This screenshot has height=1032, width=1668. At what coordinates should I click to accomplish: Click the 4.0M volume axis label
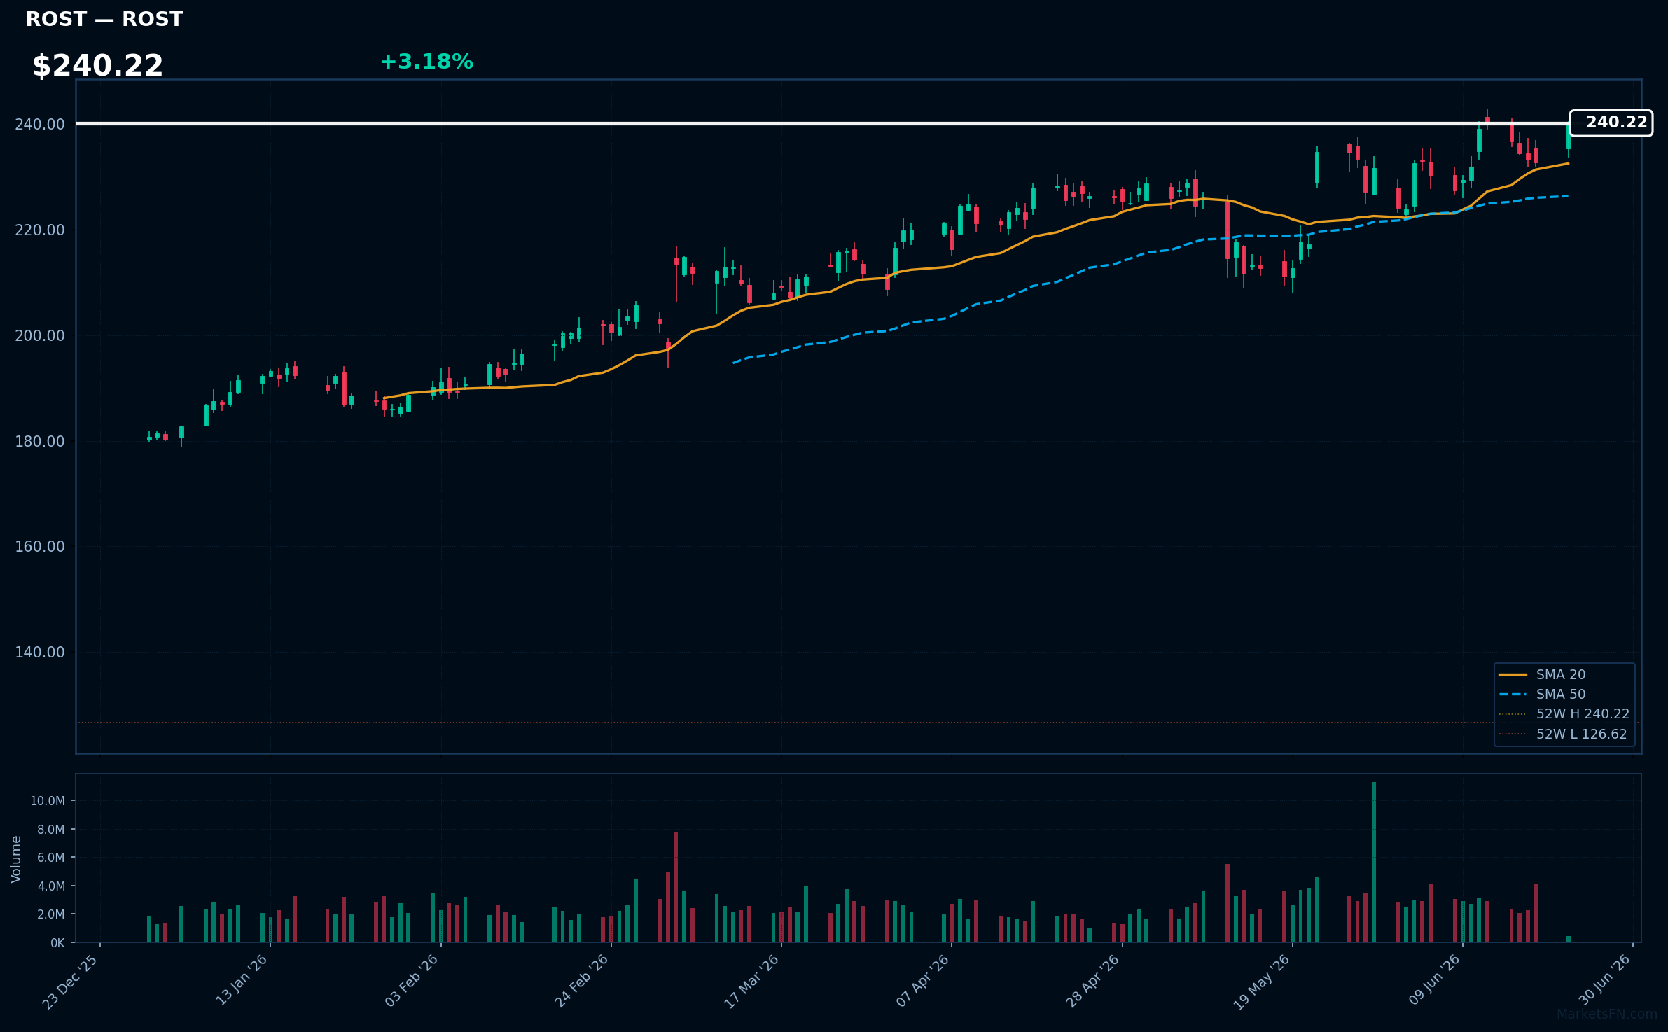pos(50,886)
